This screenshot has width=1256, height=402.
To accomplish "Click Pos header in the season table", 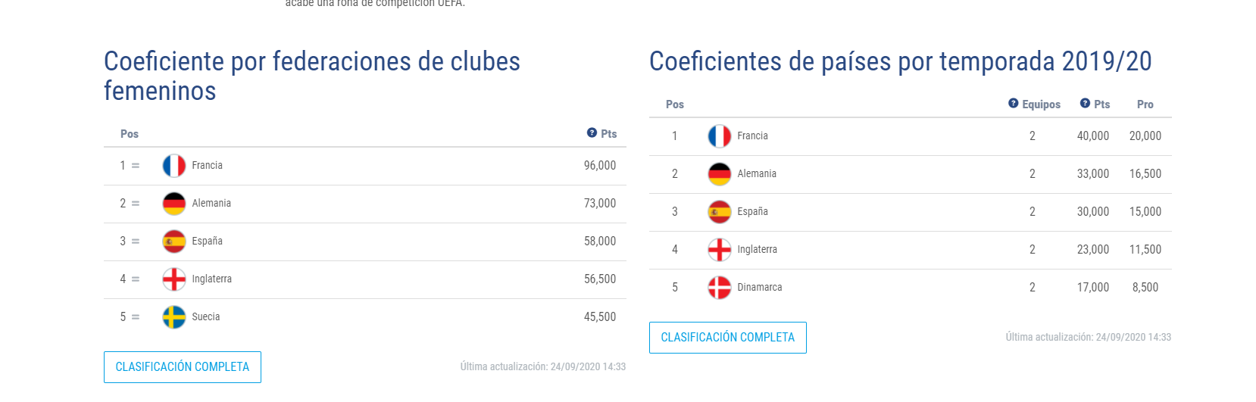I will [x=675, y=104].
